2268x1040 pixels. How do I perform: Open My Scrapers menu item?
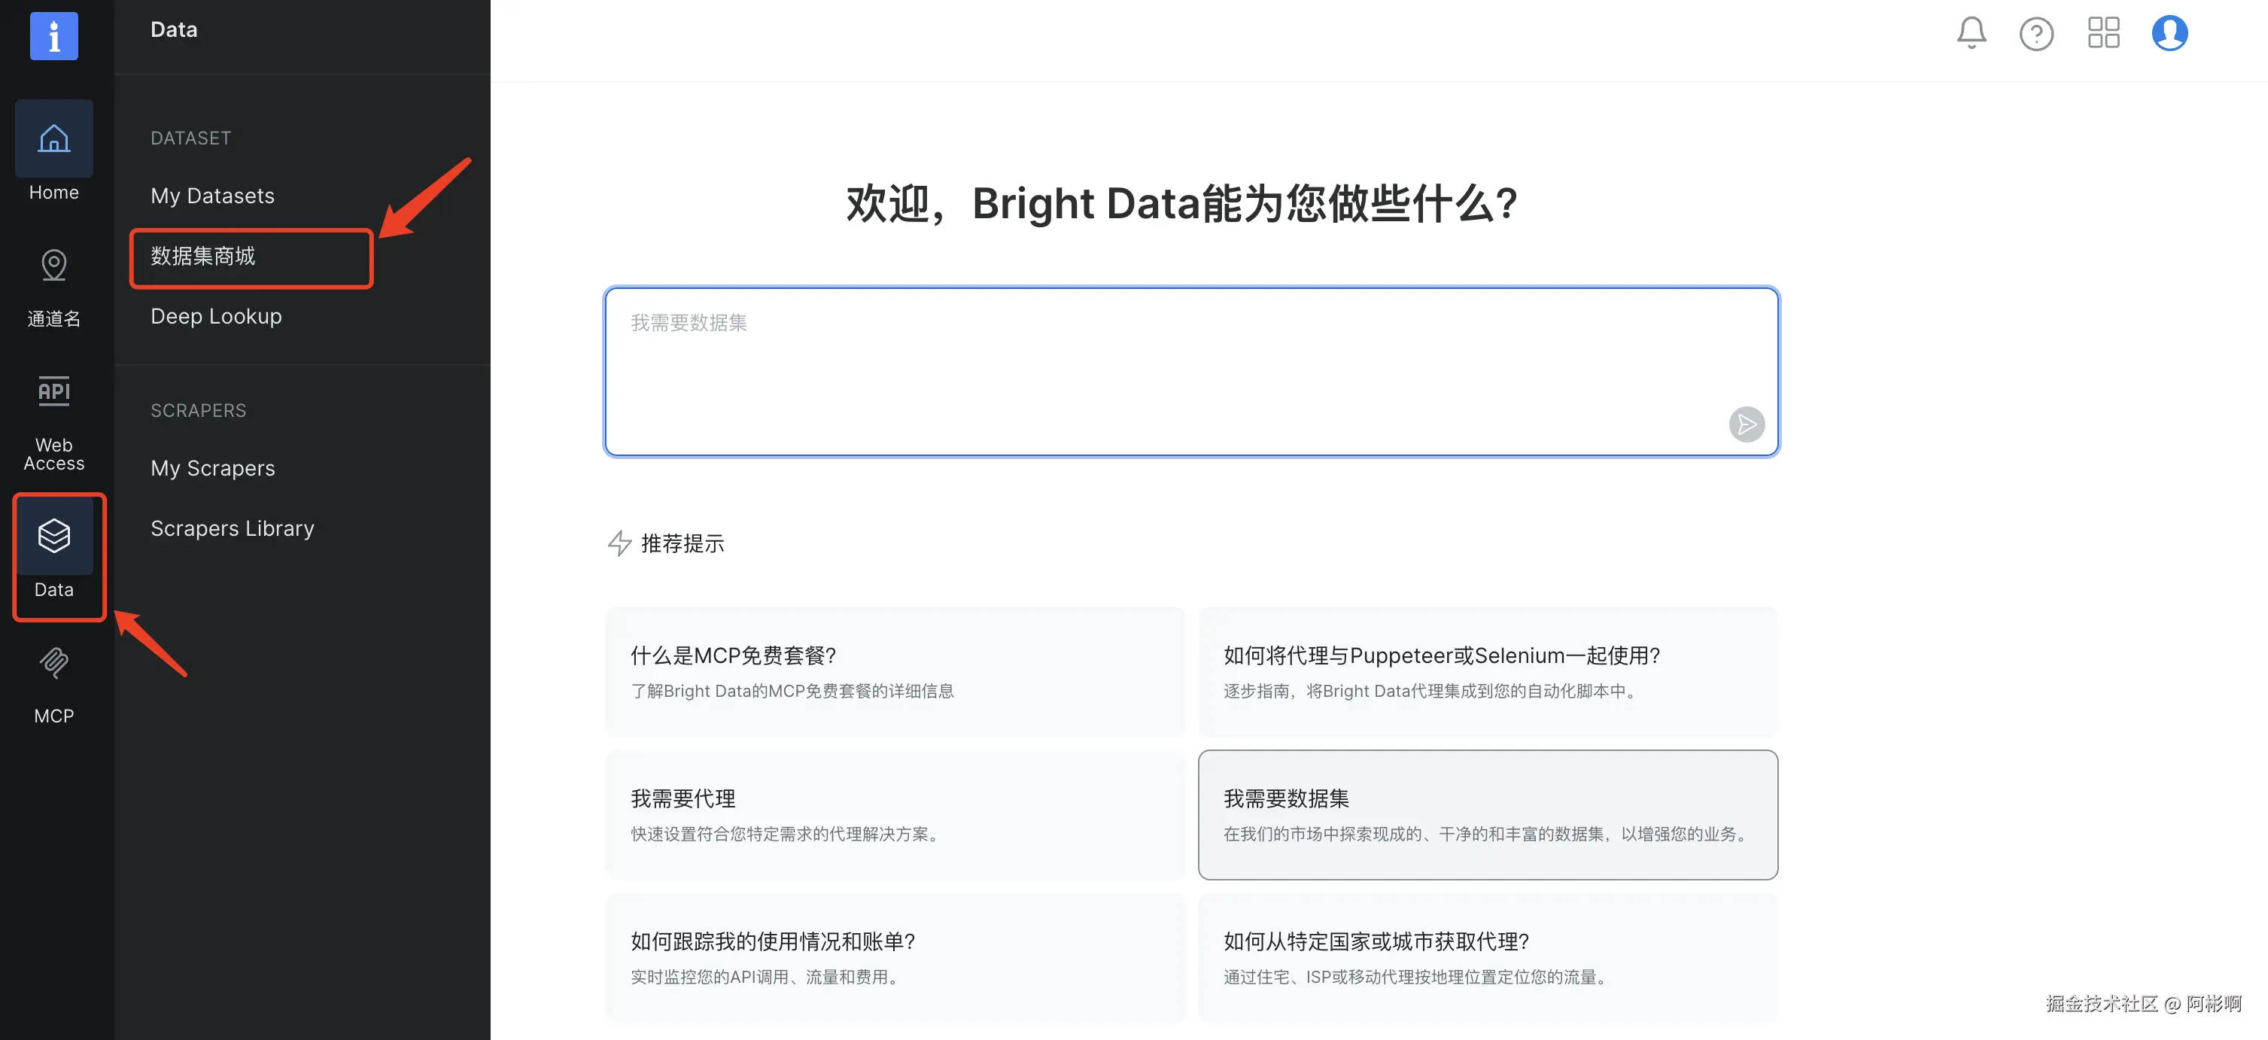pyautogui.click(x=212, y=469)
